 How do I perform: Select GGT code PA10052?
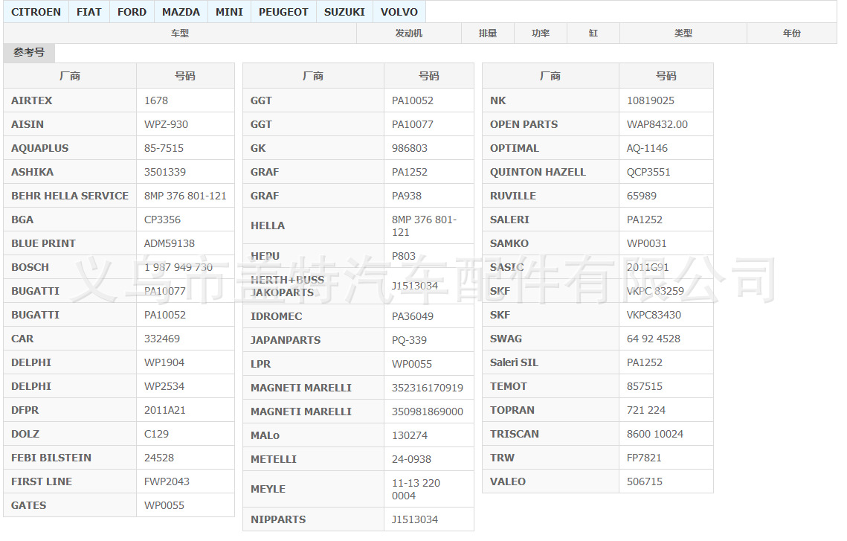[x=429, y=100]
